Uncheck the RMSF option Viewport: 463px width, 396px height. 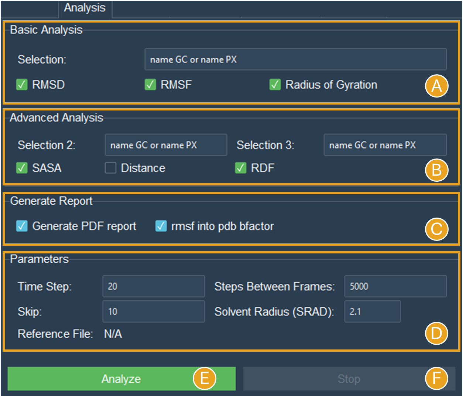(x=150, y=85)
